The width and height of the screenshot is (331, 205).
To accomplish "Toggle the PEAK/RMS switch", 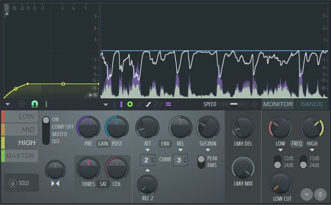I will point(201,162).
